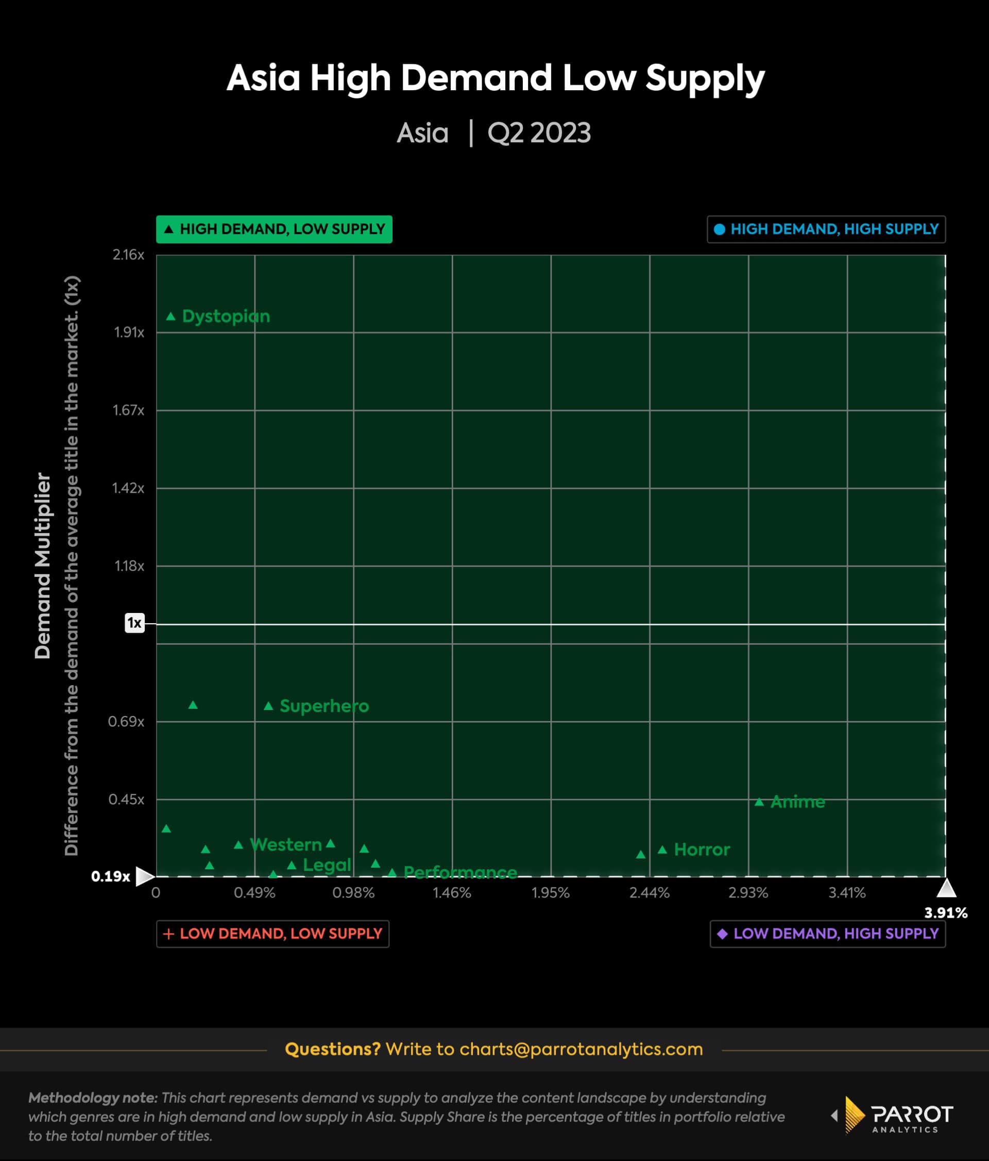Select the High Demand, High Supply quadrant button
Image resolution: width=989 pixels, height=1161 pixels.
pyautogui.click(x=826, y=229)
